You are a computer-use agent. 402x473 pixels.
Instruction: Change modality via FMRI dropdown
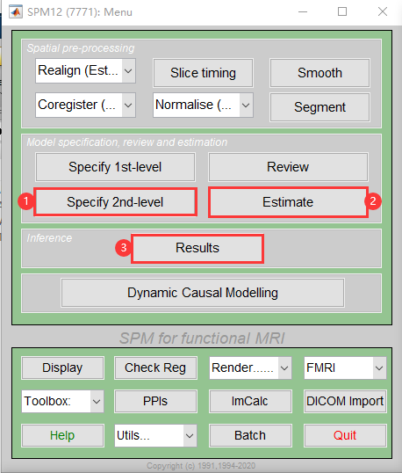point(345,367)
